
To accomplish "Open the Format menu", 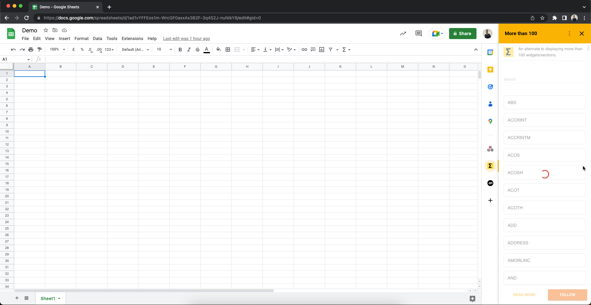I will point(81,38).
